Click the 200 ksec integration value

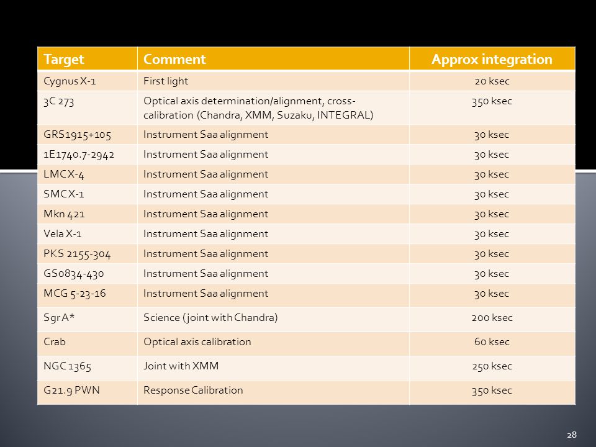click(x=492, y=317)
